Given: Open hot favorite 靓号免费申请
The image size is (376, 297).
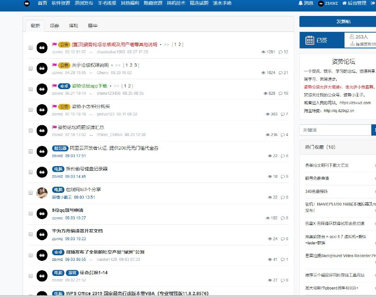Looking at the screenshot, I should point(317,178).
